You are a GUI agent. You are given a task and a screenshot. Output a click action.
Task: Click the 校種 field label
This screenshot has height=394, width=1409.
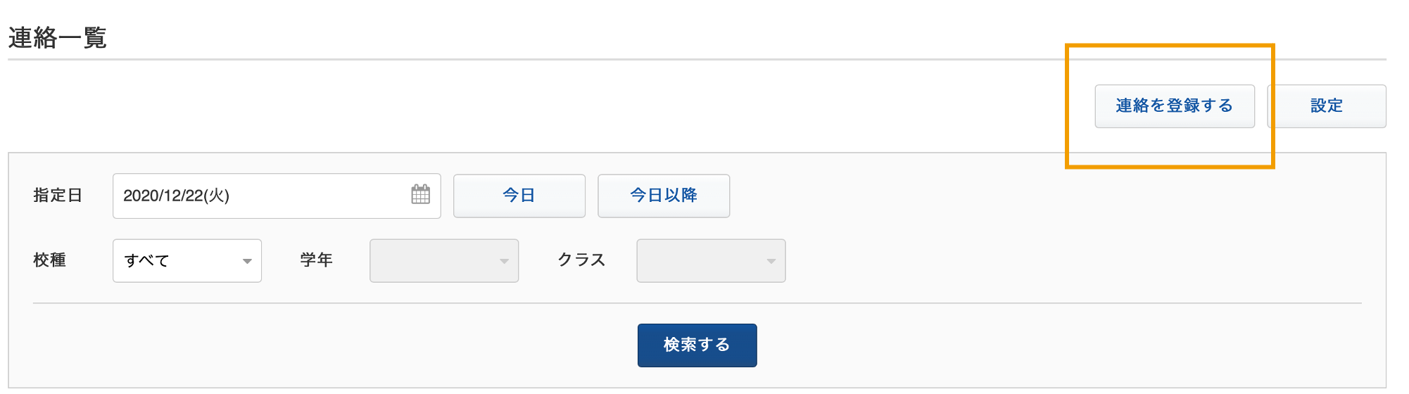49,260
